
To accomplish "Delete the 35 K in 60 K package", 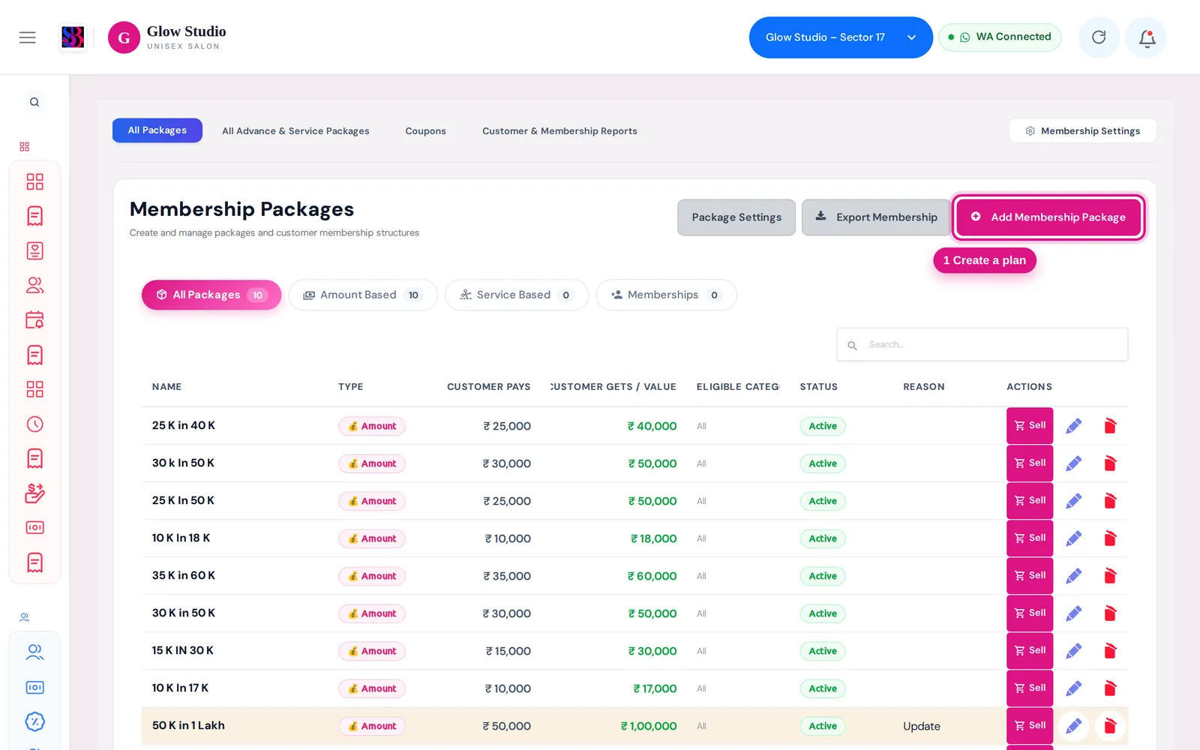I will click(1110, 576).
